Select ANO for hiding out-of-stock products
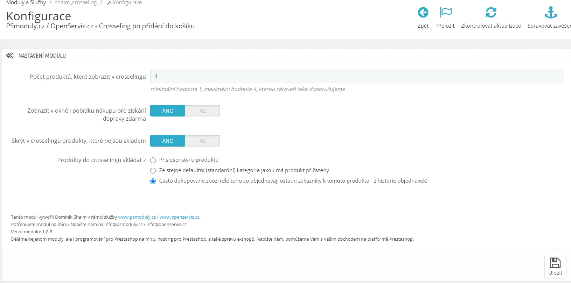This screenshot has width=571, height=283. 168,141
